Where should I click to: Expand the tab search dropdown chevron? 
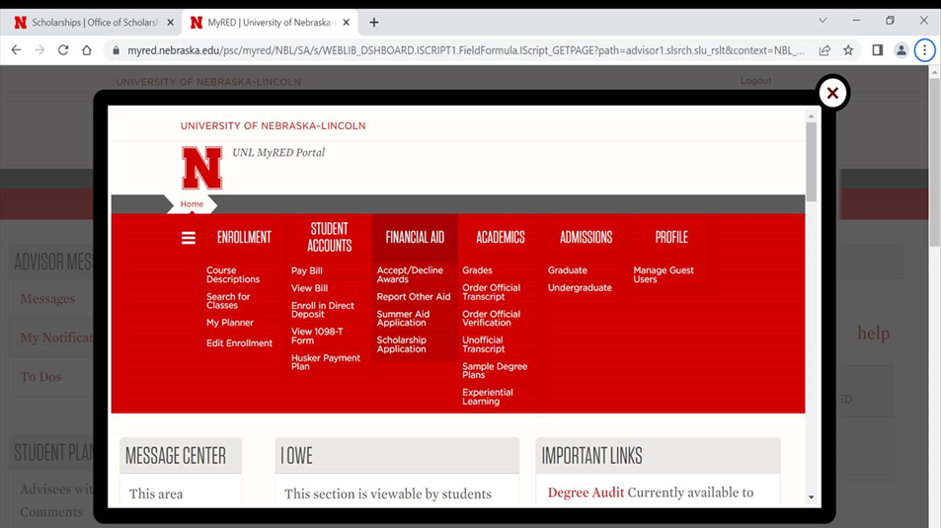[823, 21]
